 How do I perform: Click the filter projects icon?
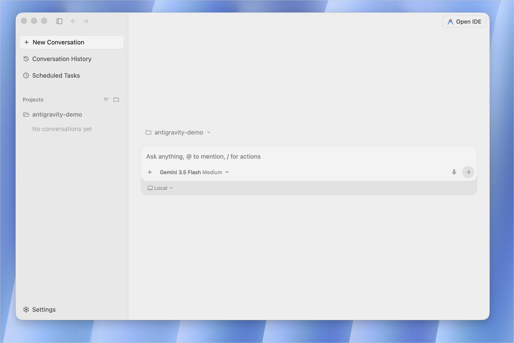106,100
